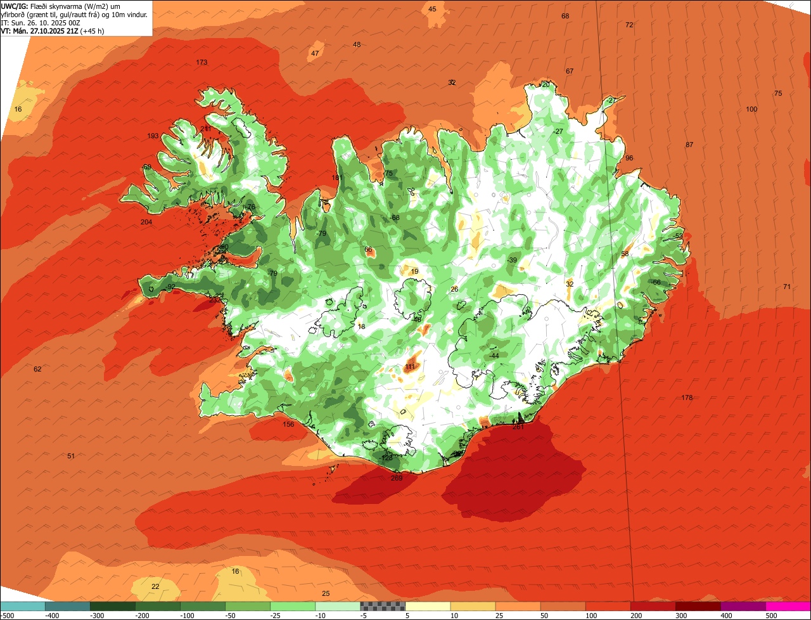Click the map value 51 over the southwest sea
Screen dimensions: 811x620
click(x=71, y=456)
